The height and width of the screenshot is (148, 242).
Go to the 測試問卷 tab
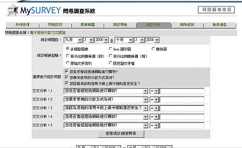coord(120,25)
